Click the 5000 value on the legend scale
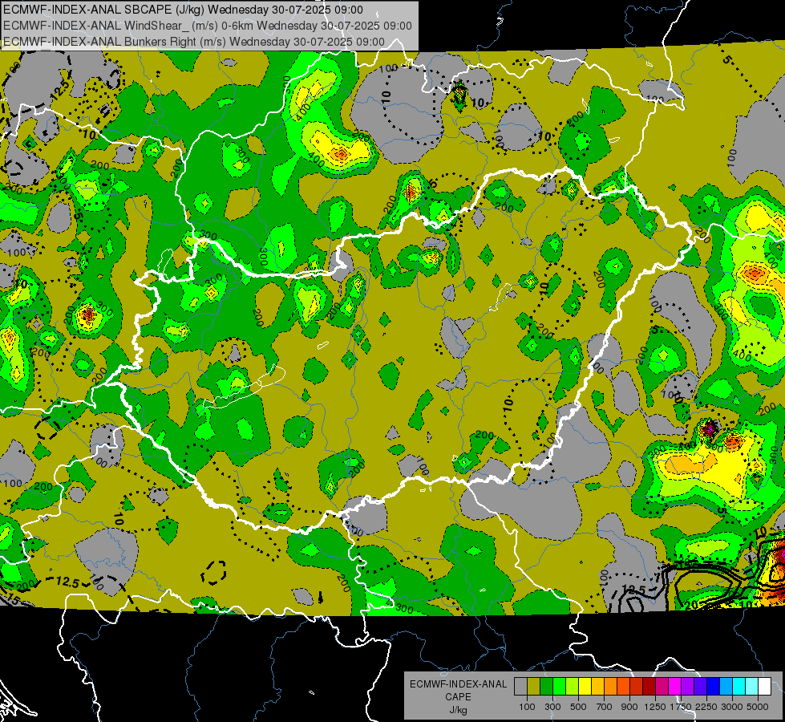Screen dimensions: 785x722 758,707
